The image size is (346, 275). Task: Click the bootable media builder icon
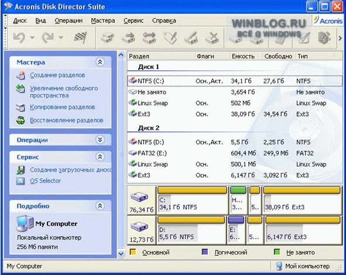(x=20, y=170)
